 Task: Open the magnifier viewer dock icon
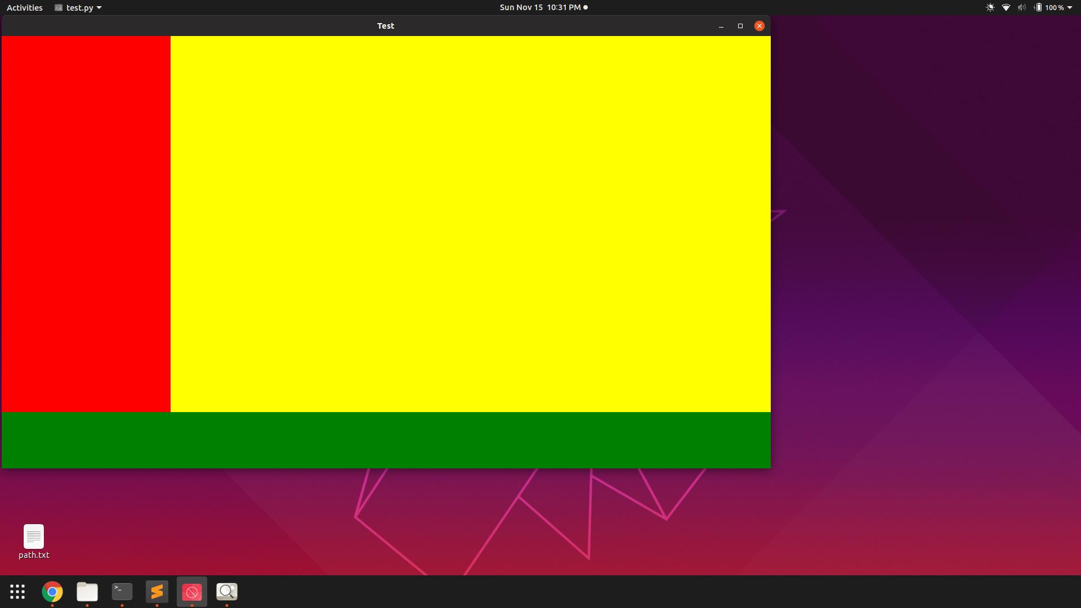tap(227, 592)
